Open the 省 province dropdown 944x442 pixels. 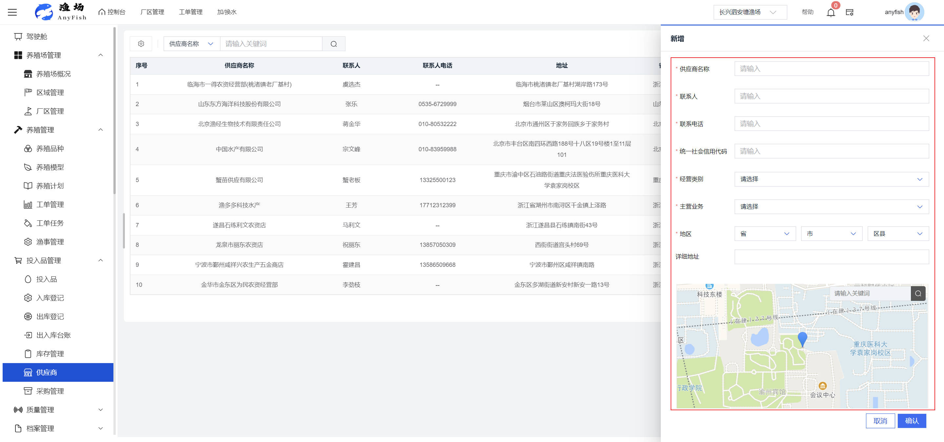coord(765,234)
